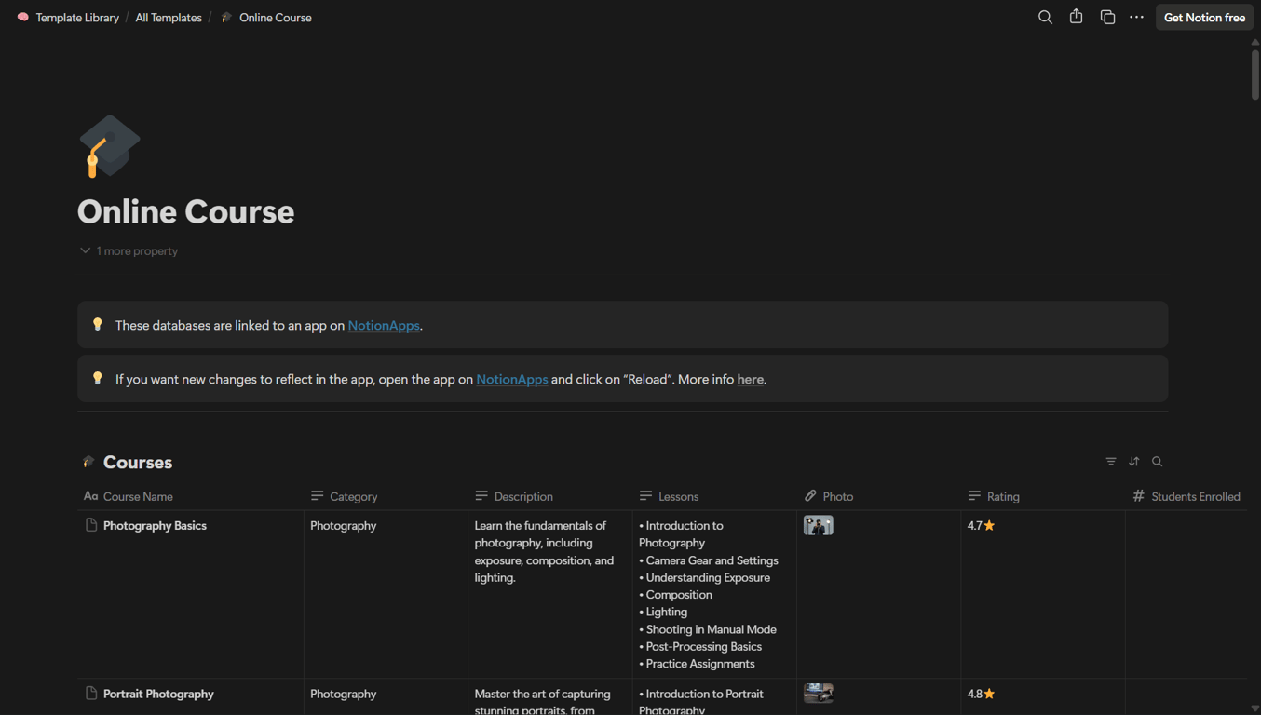Image resolution: width=1261 pixels, height=715 pixels.
Task: Open NotionApps link in the Reload callout
Action: pos(512,379)
